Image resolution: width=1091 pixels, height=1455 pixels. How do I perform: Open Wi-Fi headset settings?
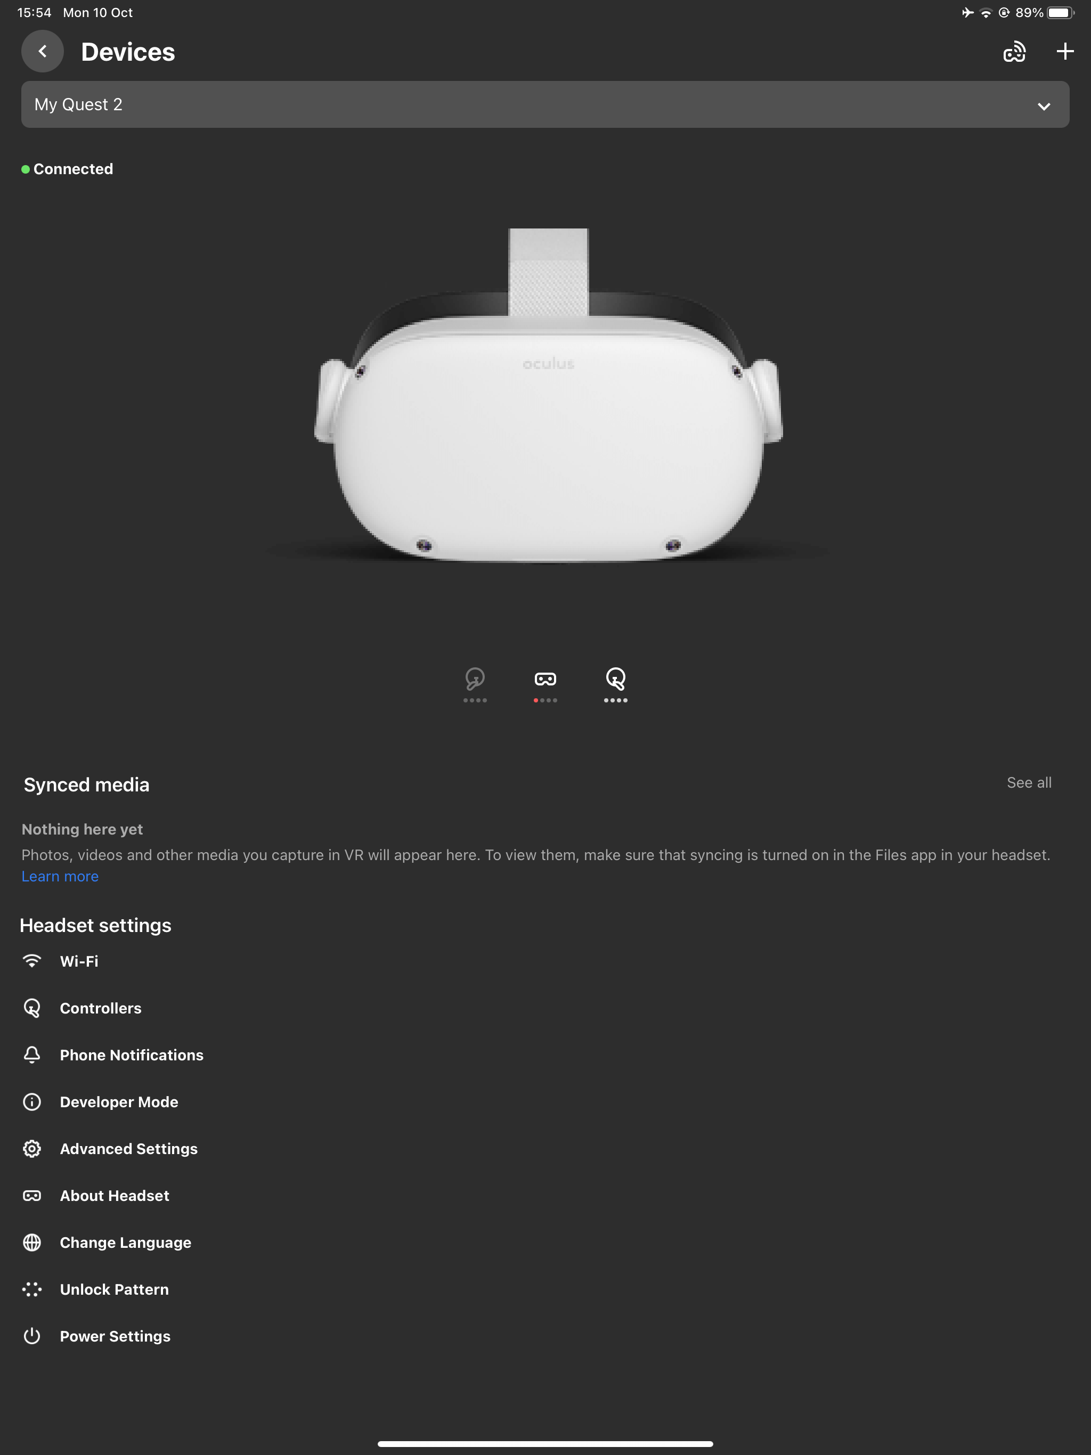pyautogui.click(x=78, y=960)
